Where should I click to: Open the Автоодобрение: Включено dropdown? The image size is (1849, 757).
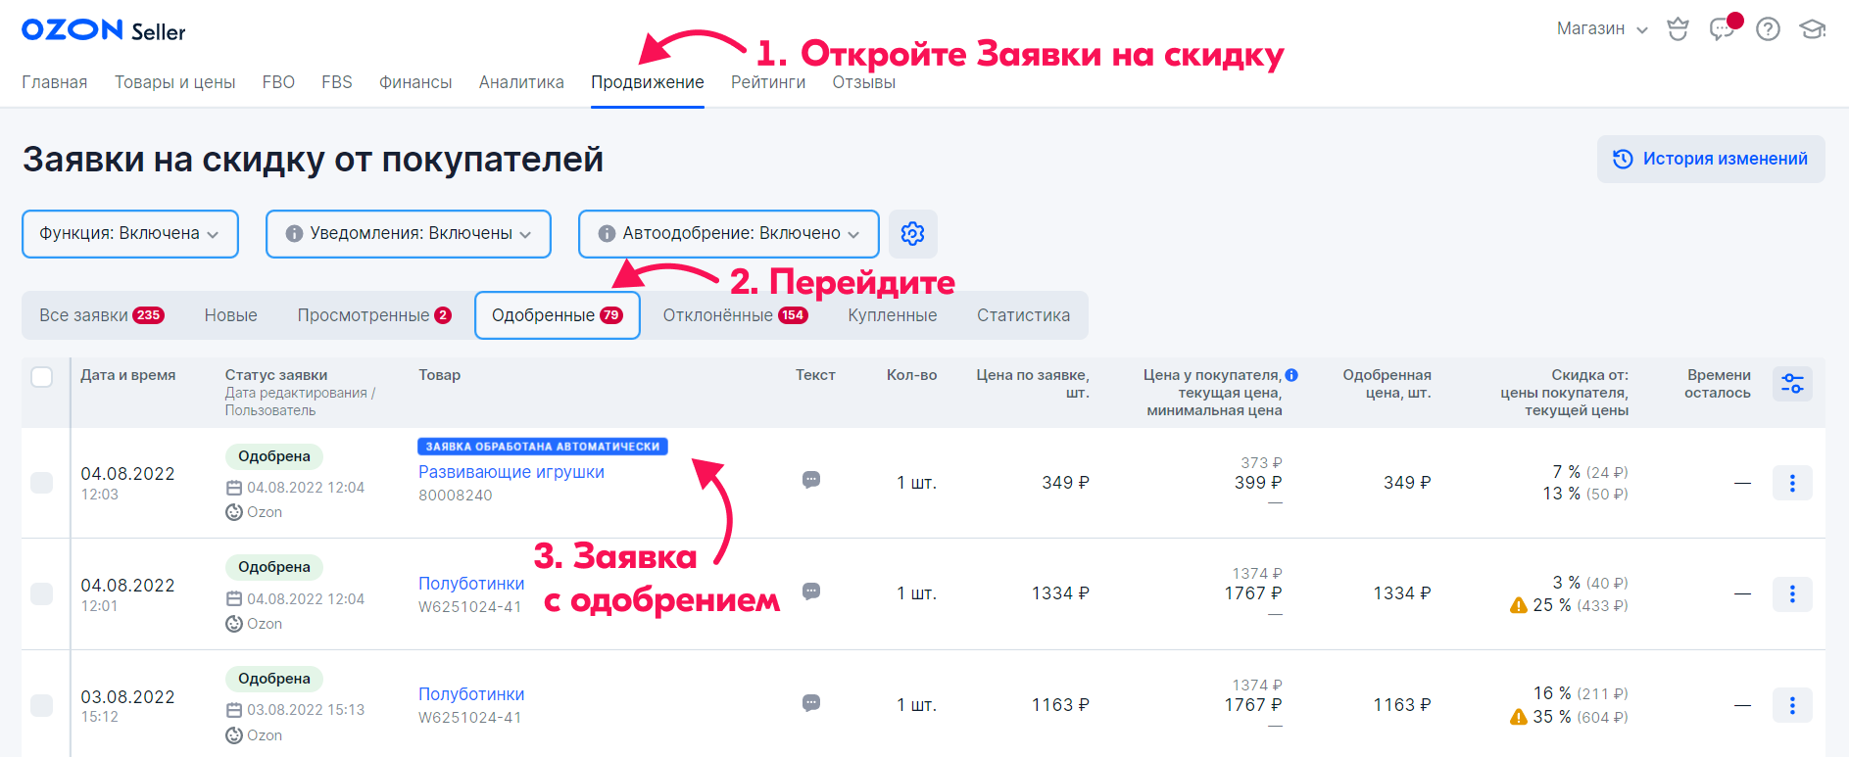tap(728, 234)
